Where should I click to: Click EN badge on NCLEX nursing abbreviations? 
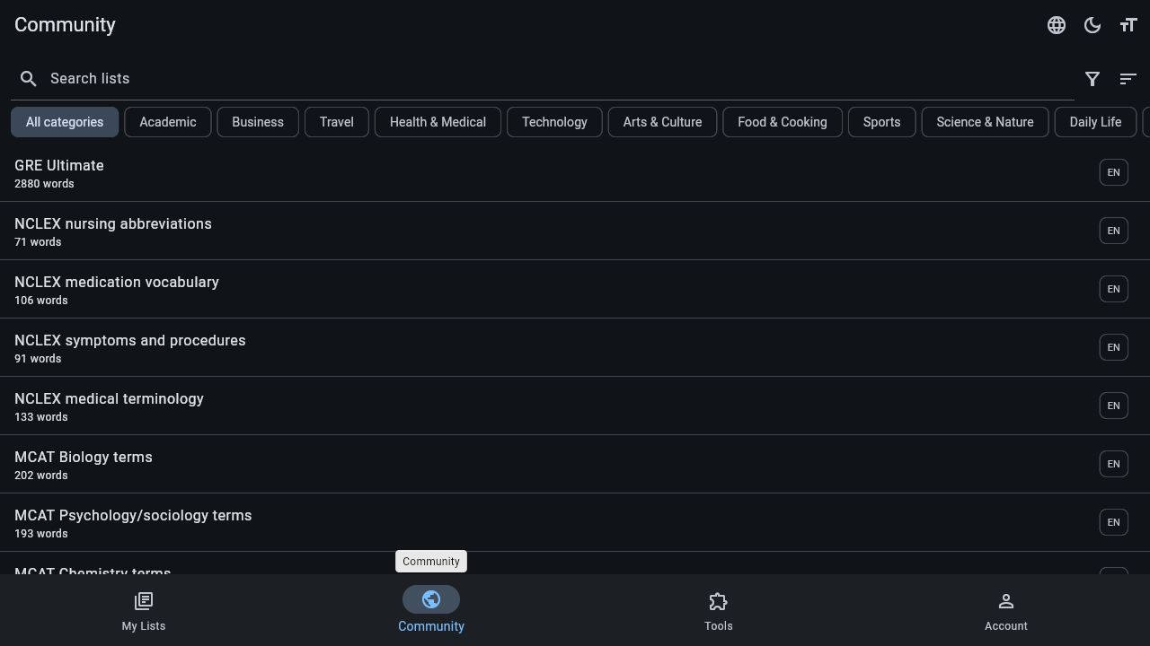coord(1113,231)
